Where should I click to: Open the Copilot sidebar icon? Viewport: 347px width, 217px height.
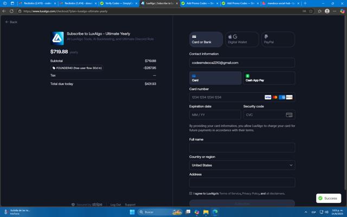click(x=342, y=11)
